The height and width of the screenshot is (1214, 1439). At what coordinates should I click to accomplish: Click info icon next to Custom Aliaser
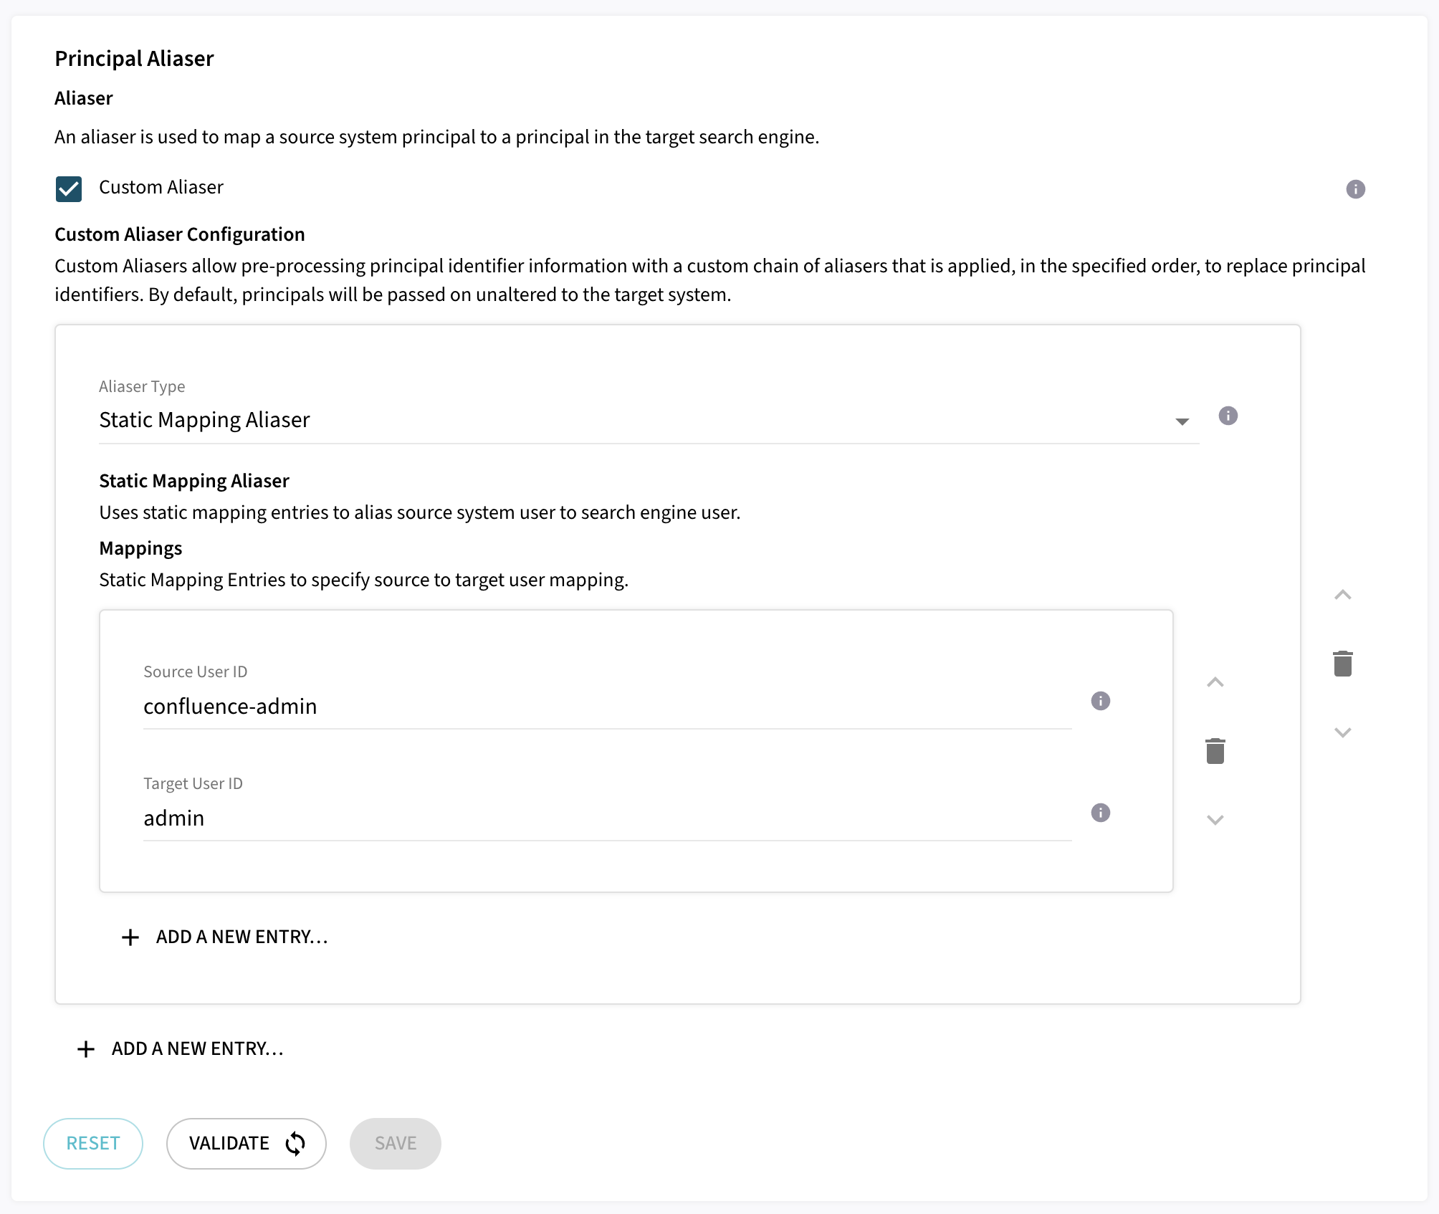(x=1355, y=189)
